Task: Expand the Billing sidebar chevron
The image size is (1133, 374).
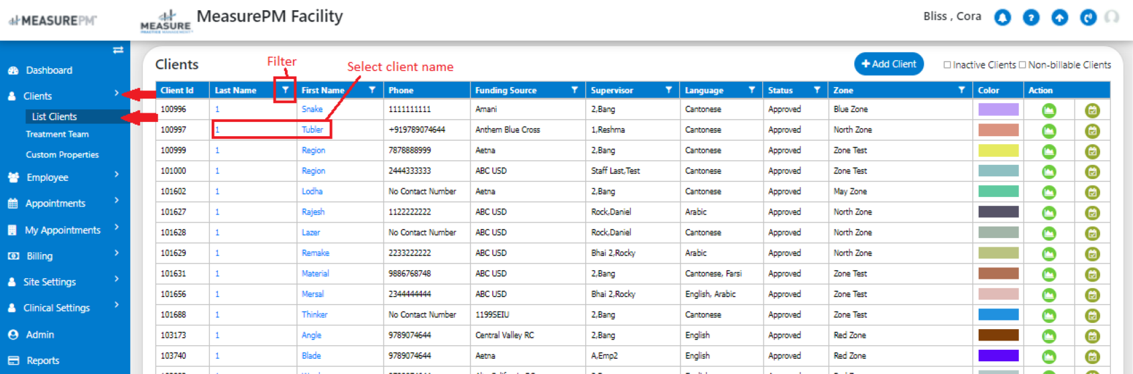Action: tap(117, 253)
